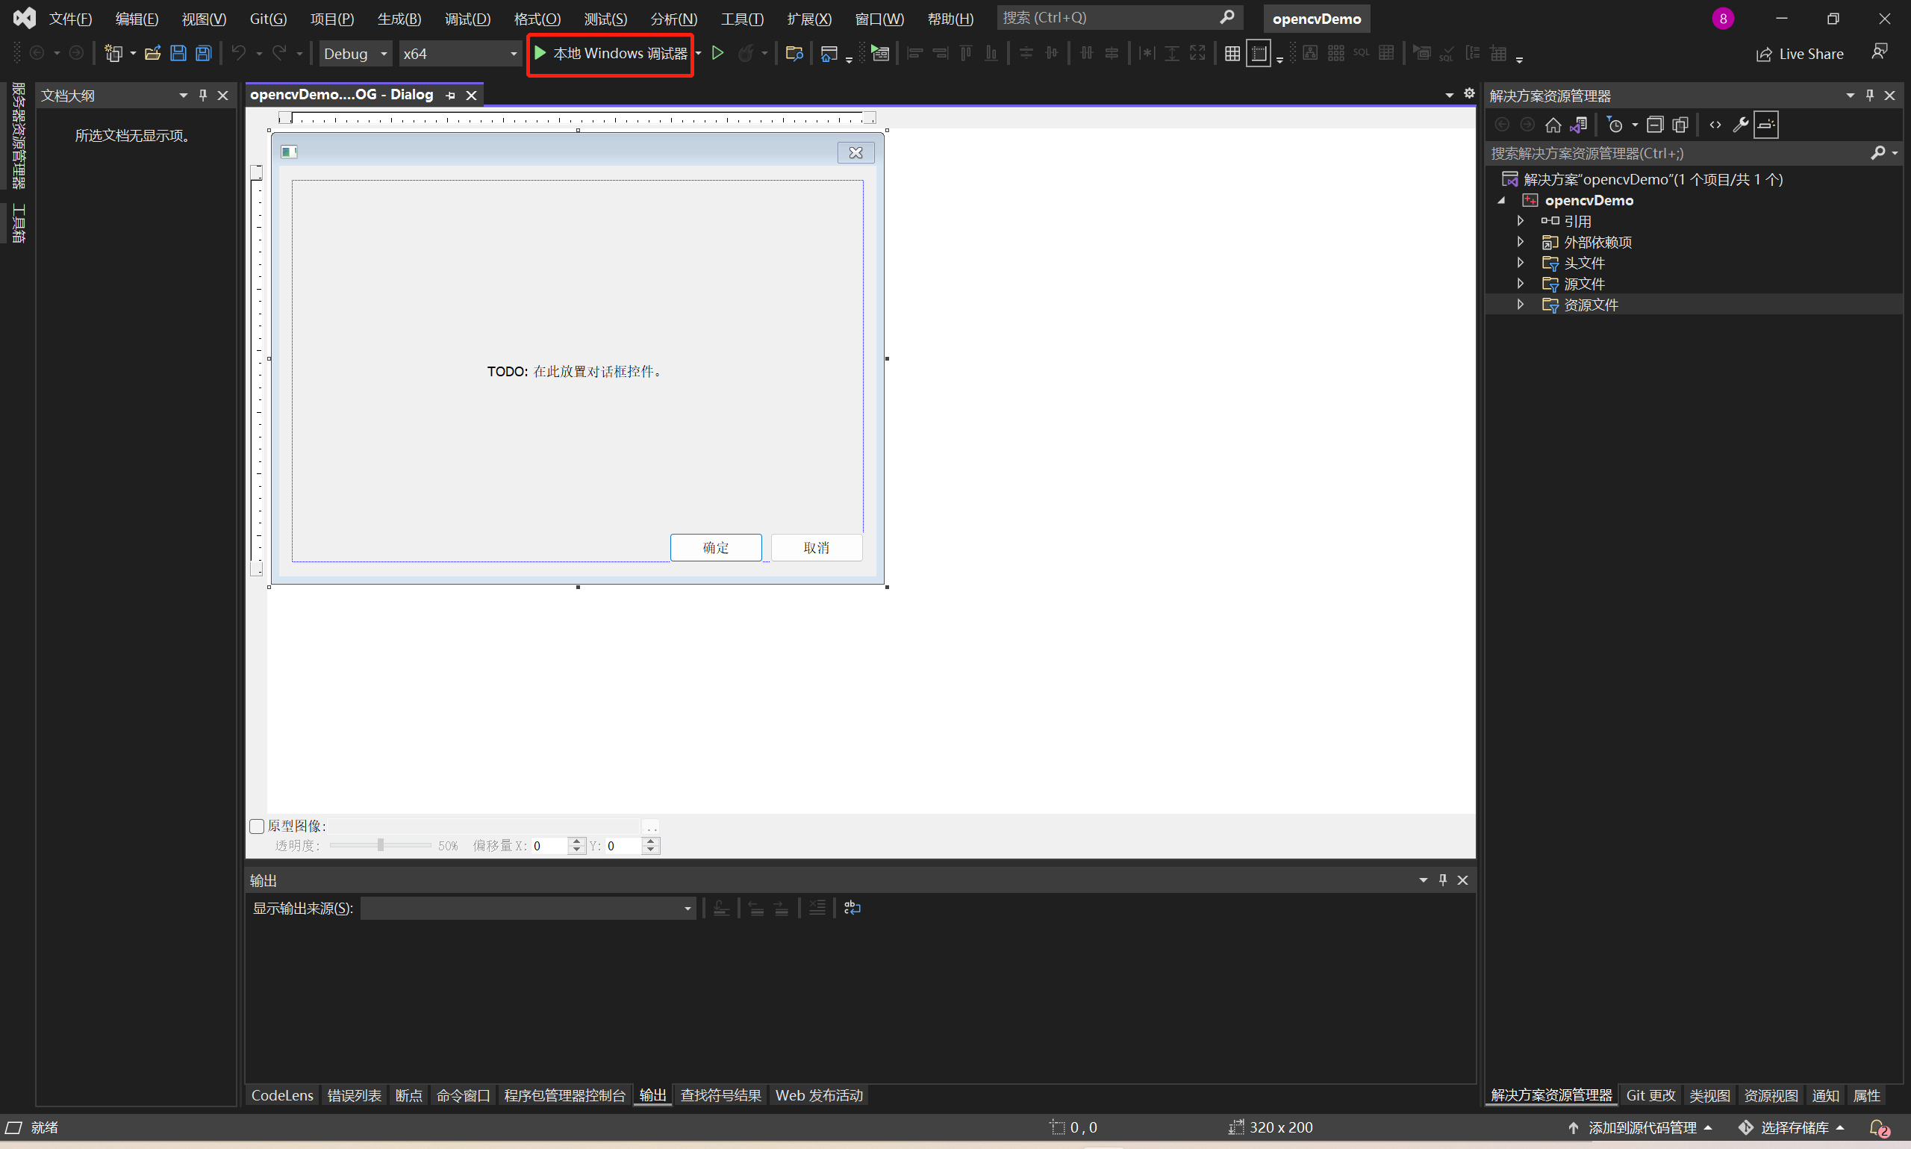Enable the 原型图像 checkbox
1911x1149 pixels.
257,826
